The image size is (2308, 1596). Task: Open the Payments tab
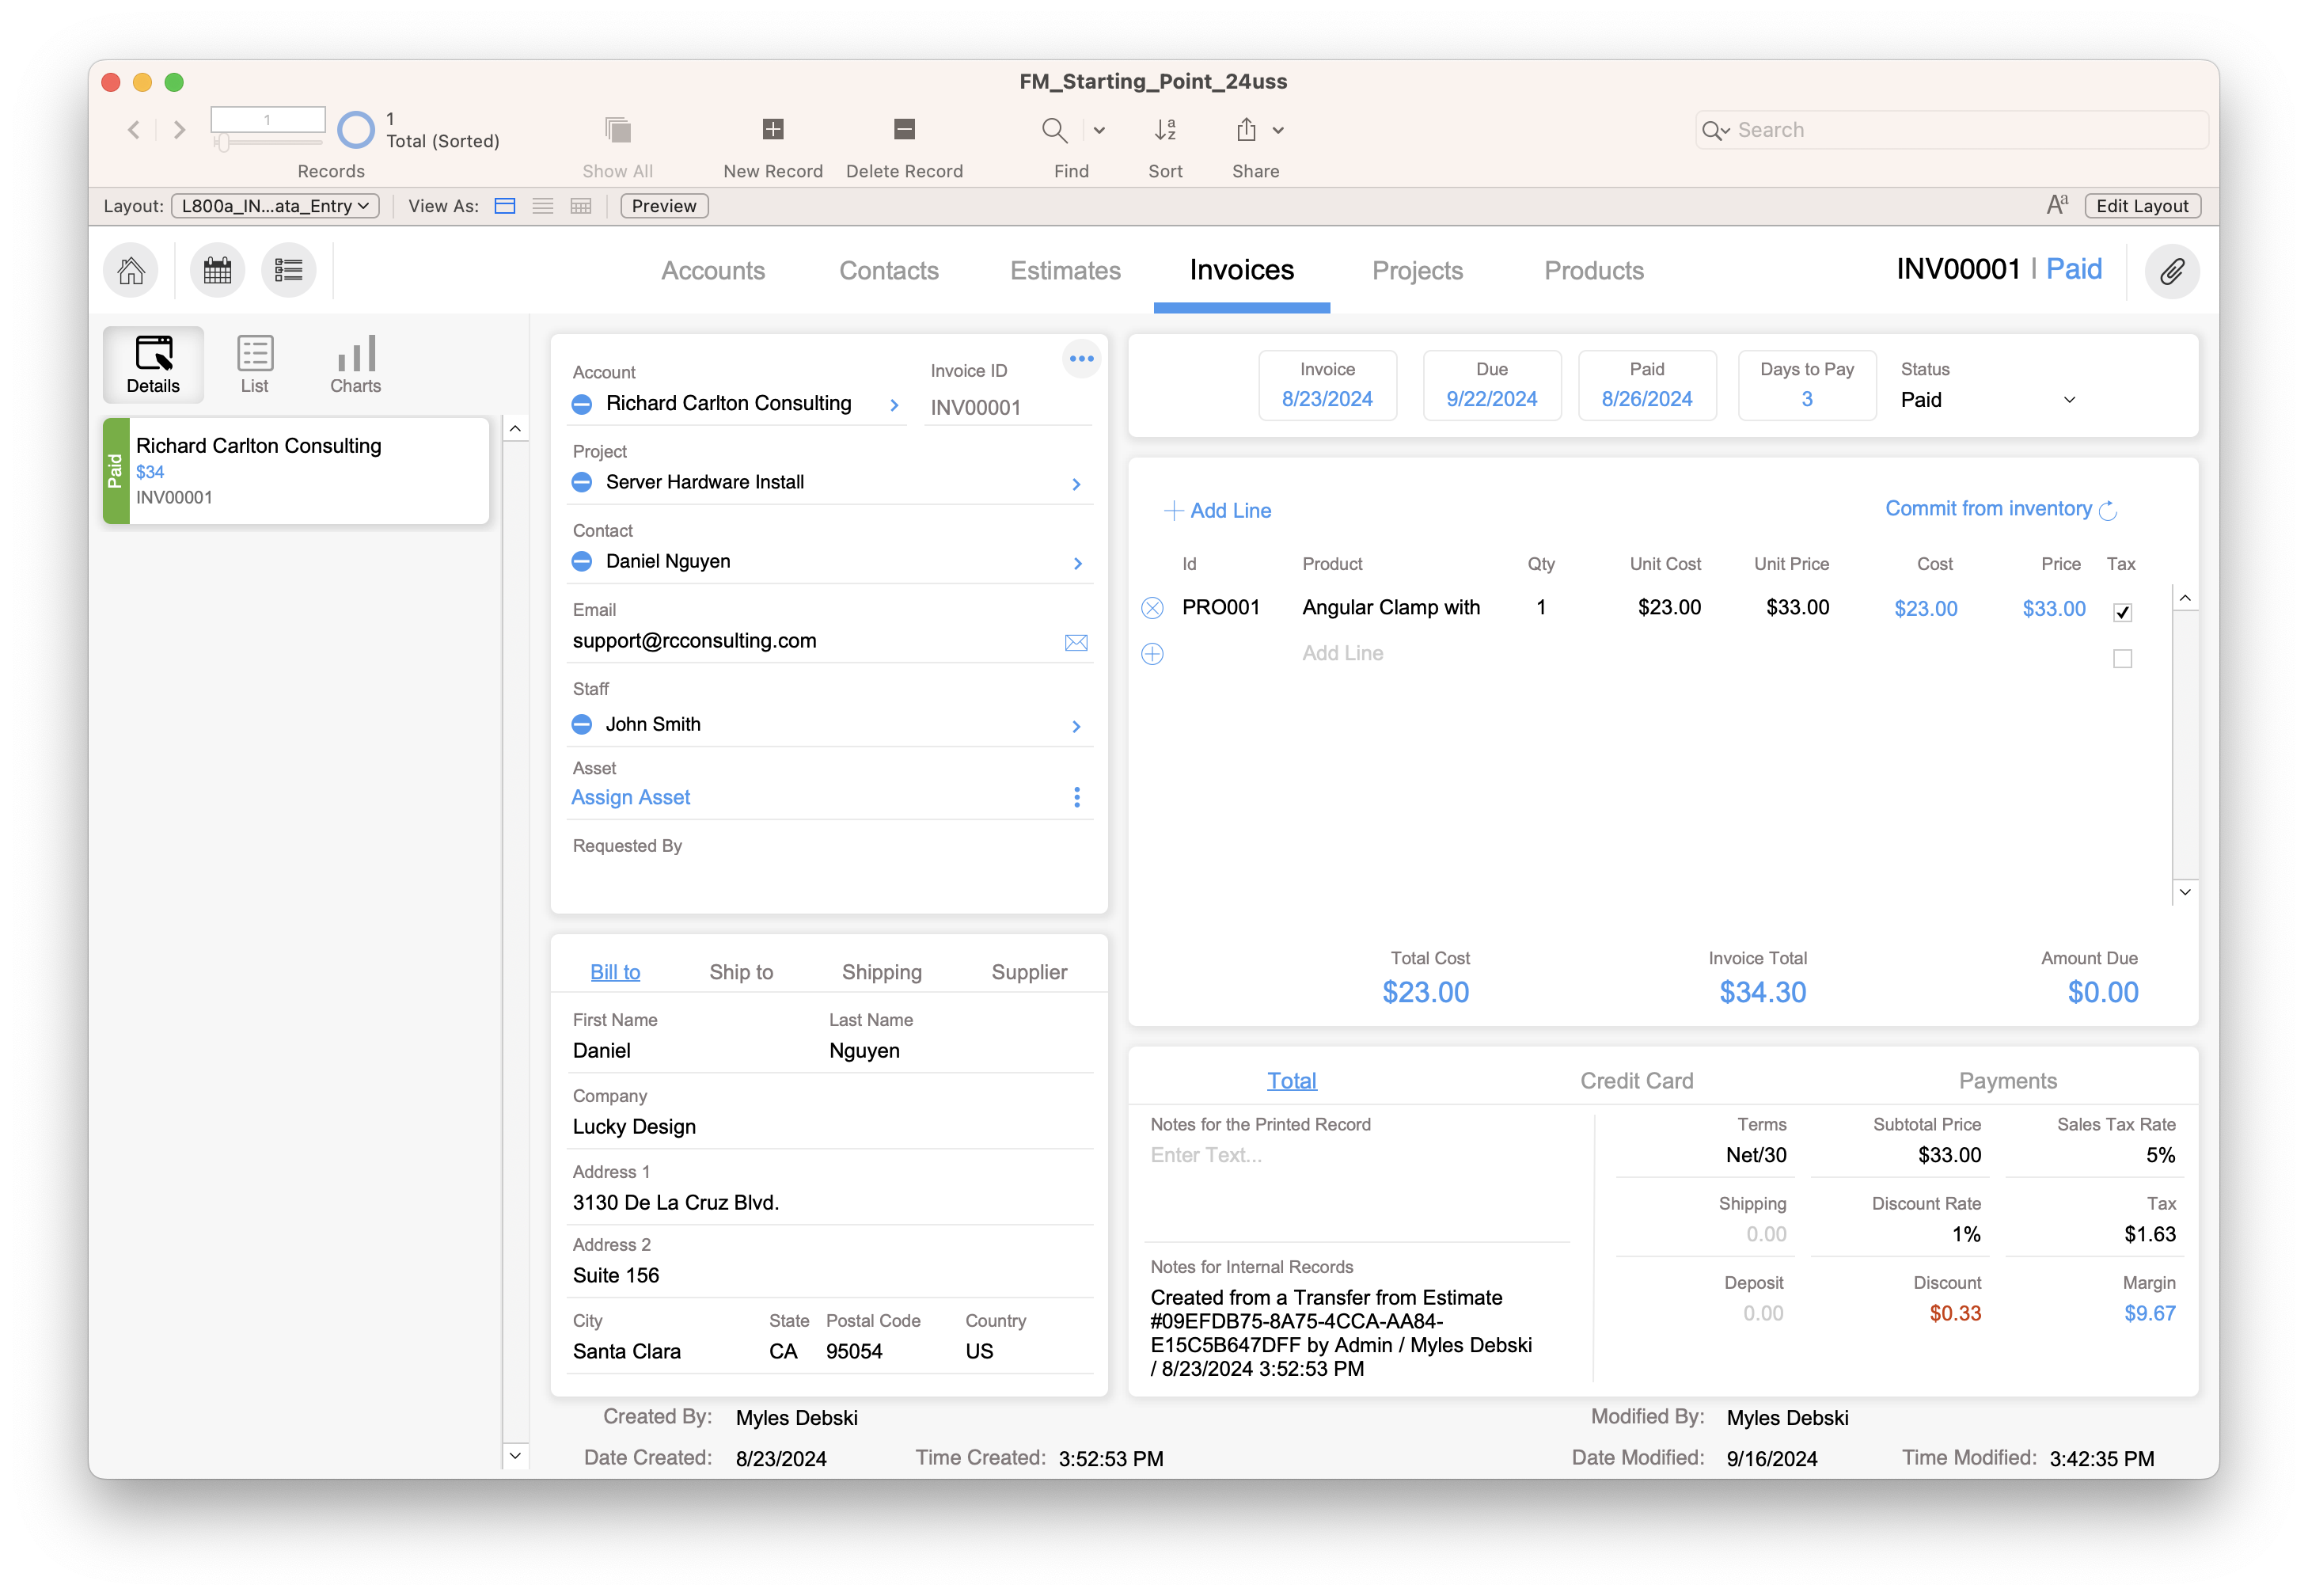pyautogui.click(x=2007, y=1081)
